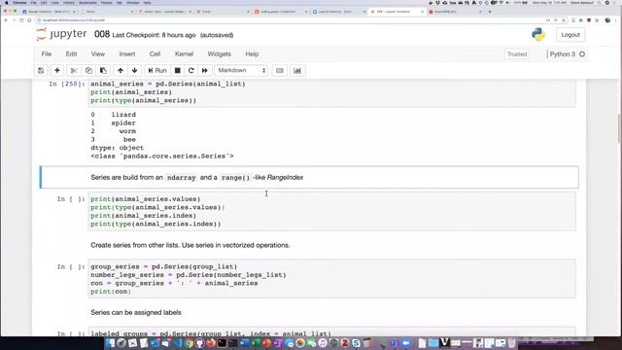The width and height of the screenshot is (622, 350).
Task: Switch to the first browser tab
Action: click(x=49, y=12)
